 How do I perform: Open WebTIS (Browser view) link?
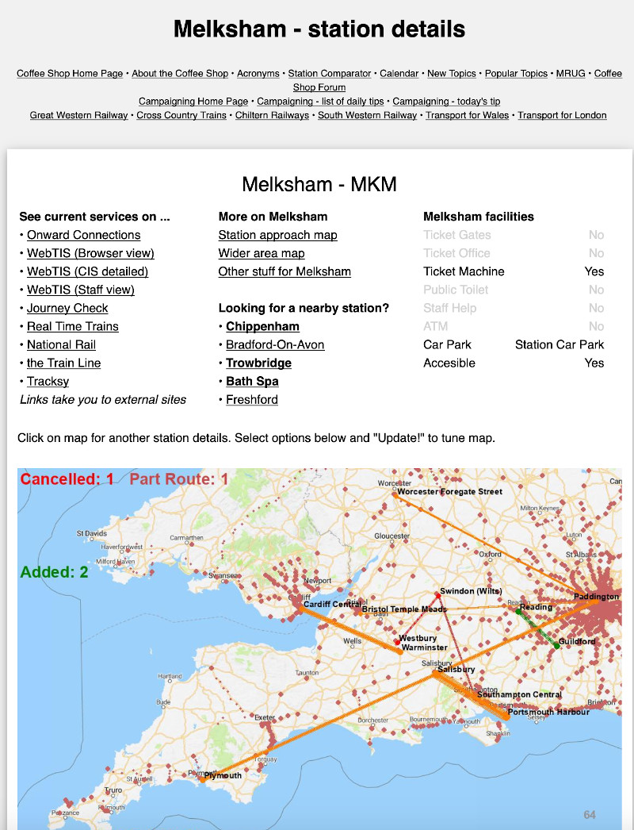pyautogui.click(x=90, y=253)
